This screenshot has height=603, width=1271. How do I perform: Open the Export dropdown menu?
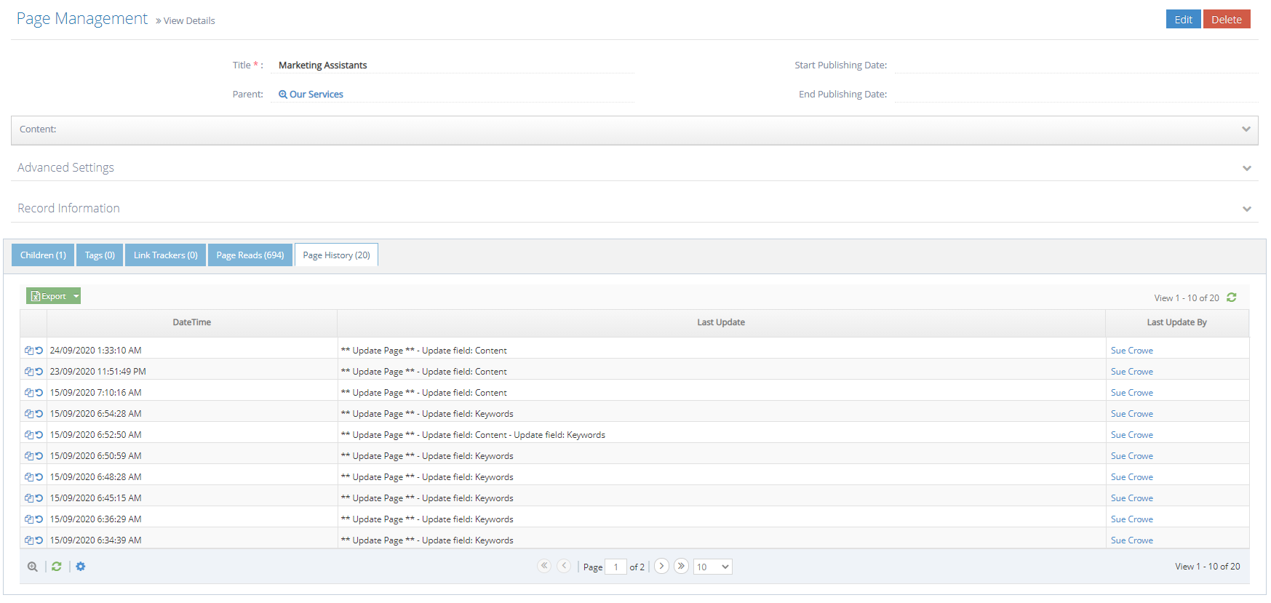pos(76,296)
